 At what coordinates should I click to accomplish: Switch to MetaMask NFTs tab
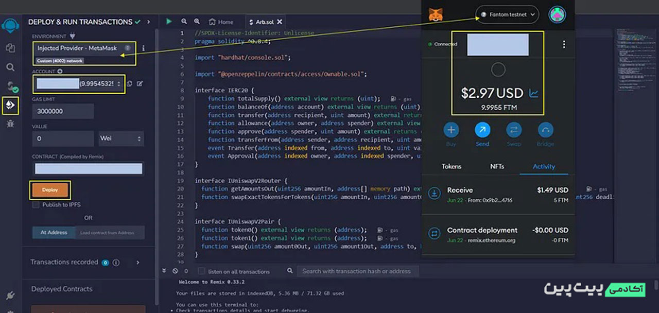[498, 166]
